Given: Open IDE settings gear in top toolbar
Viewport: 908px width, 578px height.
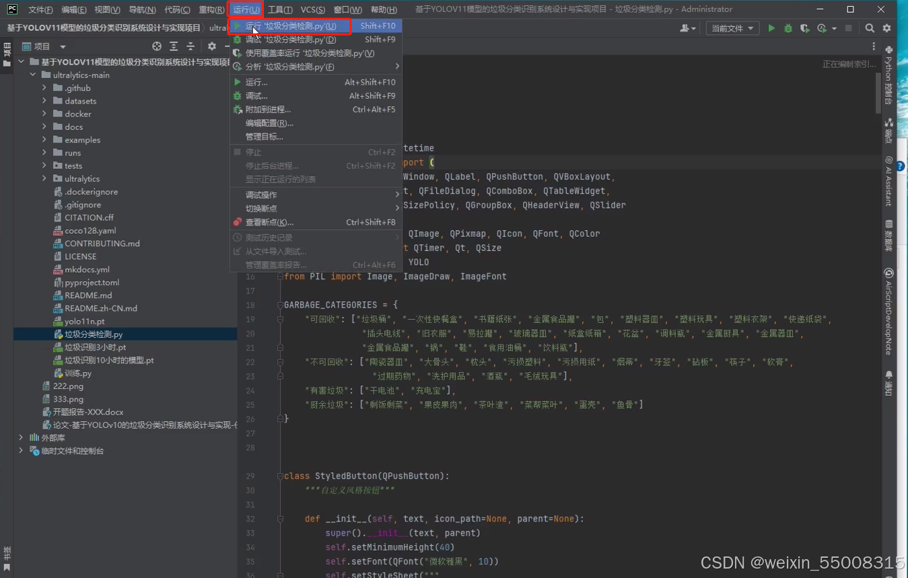Looking at the screenshot, I should pos(886,28).
